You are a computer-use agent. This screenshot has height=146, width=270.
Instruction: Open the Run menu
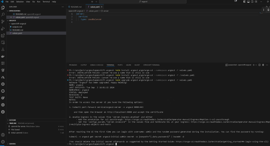tap(39, 2)
